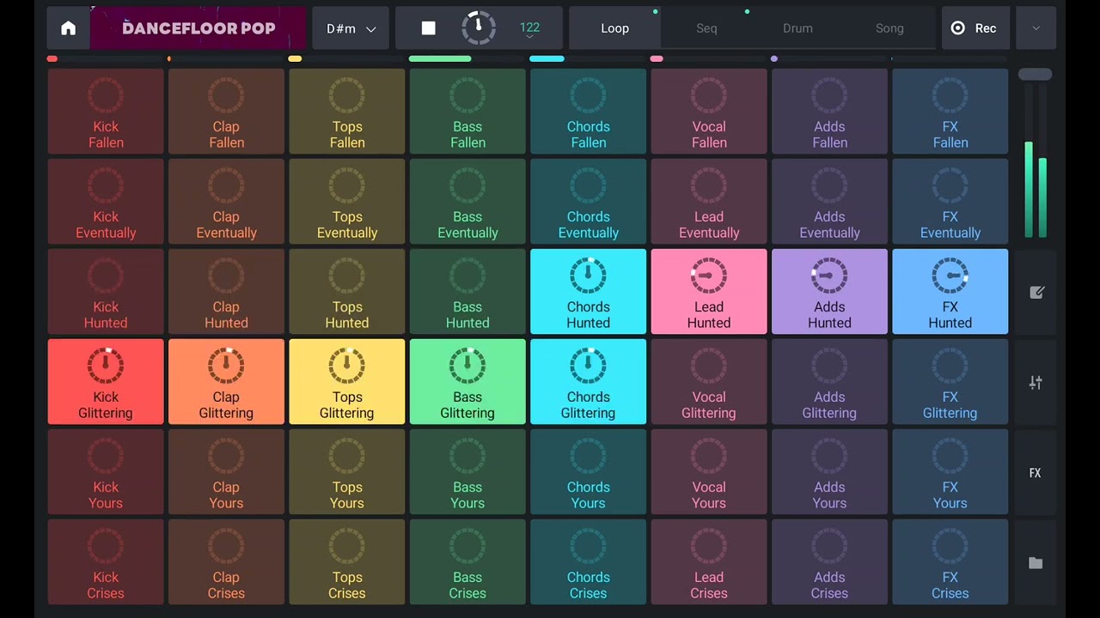Trigger the Lead Eventually pad

point(709,202)
